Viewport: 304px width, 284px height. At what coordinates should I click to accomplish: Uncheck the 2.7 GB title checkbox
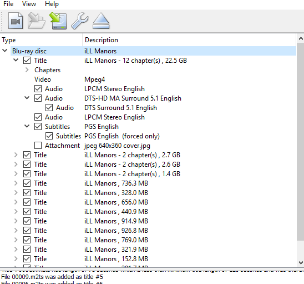point(27,155)
